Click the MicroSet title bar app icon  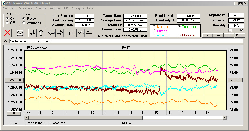[4, 3]
